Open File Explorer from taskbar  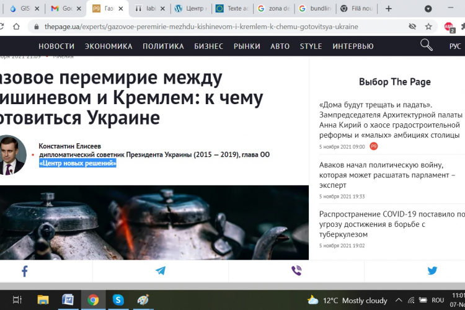(43, 300)
